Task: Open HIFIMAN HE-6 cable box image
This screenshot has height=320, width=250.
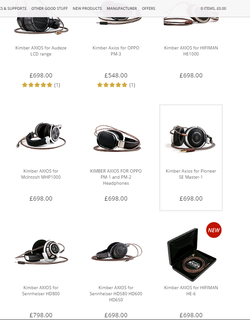Action: pos(191,255)
